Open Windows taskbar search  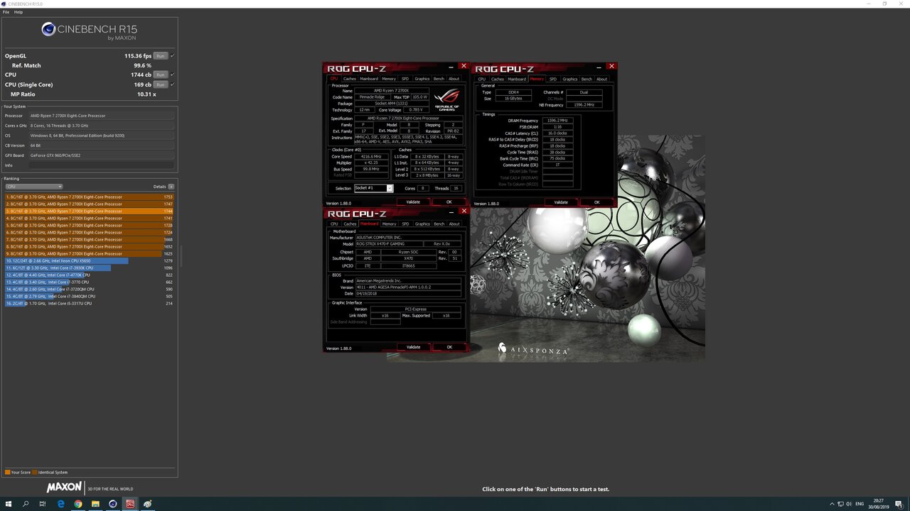(26, 504)
